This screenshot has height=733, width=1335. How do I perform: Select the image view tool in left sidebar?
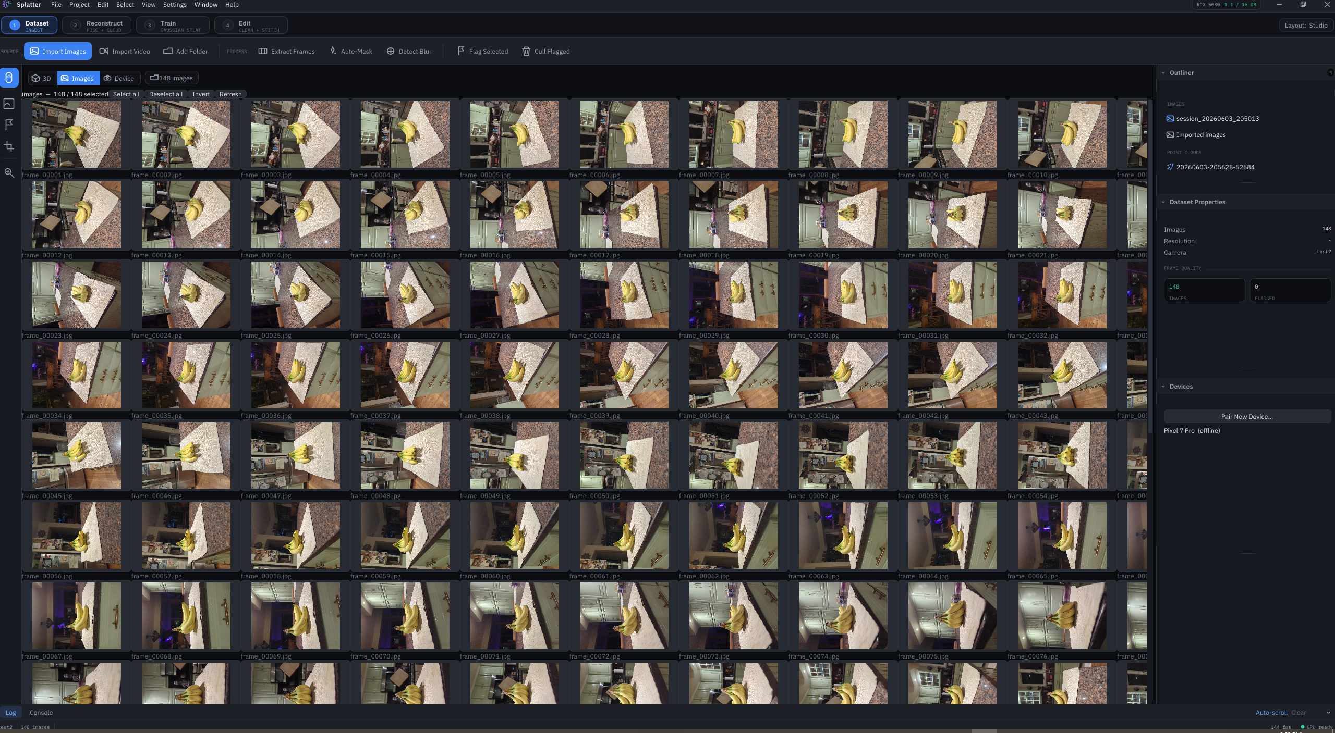pos(9,104)
